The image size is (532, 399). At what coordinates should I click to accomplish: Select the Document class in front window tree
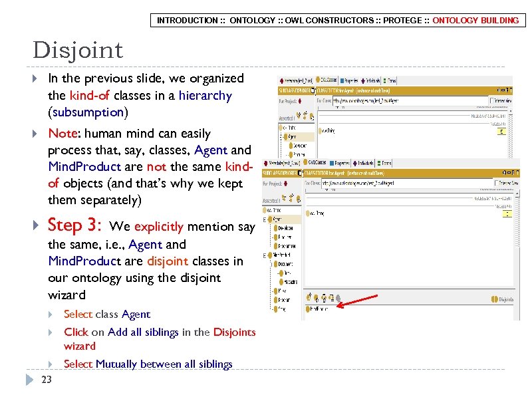(x=283, y=264)
